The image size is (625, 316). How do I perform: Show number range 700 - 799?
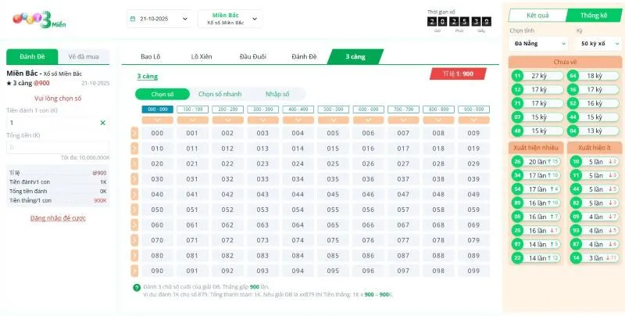click(403, 110)
